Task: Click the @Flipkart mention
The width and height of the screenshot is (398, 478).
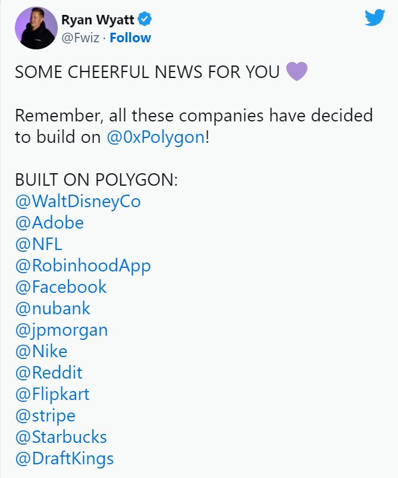Action: (52, 394)
